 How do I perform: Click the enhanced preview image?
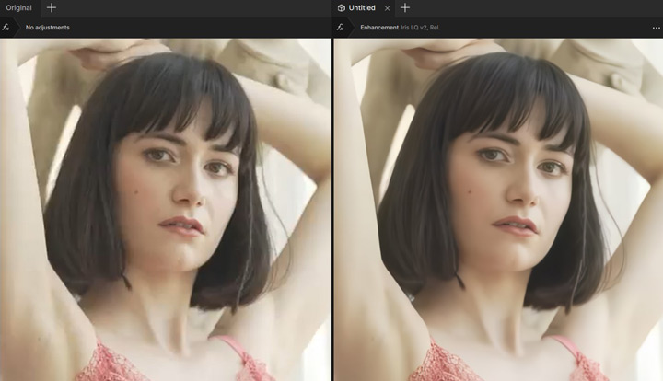tap(498, 210)
